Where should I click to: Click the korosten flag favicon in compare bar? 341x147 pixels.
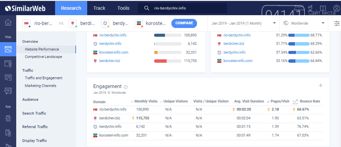coord(139,23)
